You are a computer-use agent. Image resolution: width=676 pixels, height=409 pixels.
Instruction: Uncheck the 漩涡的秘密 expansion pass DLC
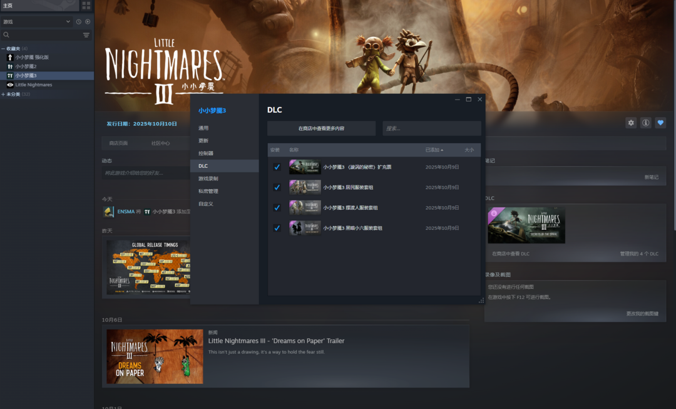pos(277,167)
